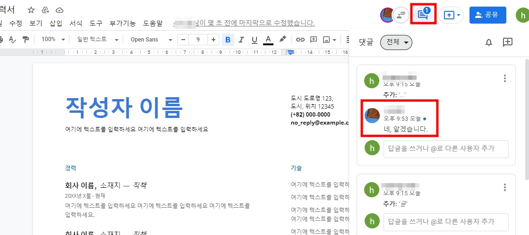The image size is (529, 235).
Task: Click the 경력 section heading
Action: 70,168
